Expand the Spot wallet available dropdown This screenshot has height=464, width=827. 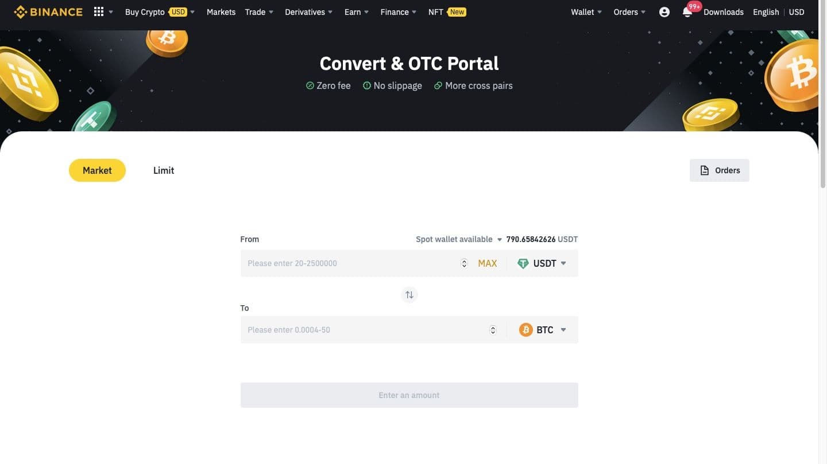click(500, 239)
